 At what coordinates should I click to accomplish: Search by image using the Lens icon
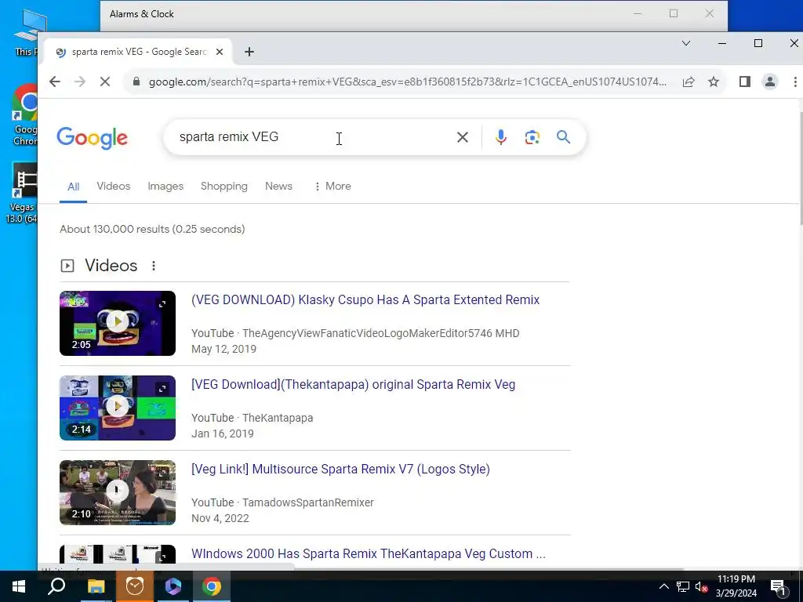click(532, 137)
